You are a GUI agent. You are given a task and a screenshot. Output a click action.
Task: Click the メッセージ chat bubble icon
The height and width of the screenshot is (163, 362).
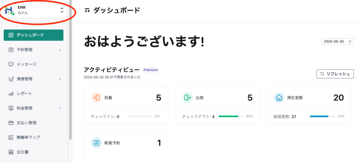point(11,64)
